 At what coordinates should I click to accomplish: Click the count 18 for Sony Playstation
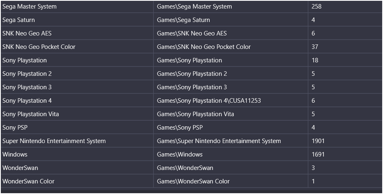tap(315, 60)
